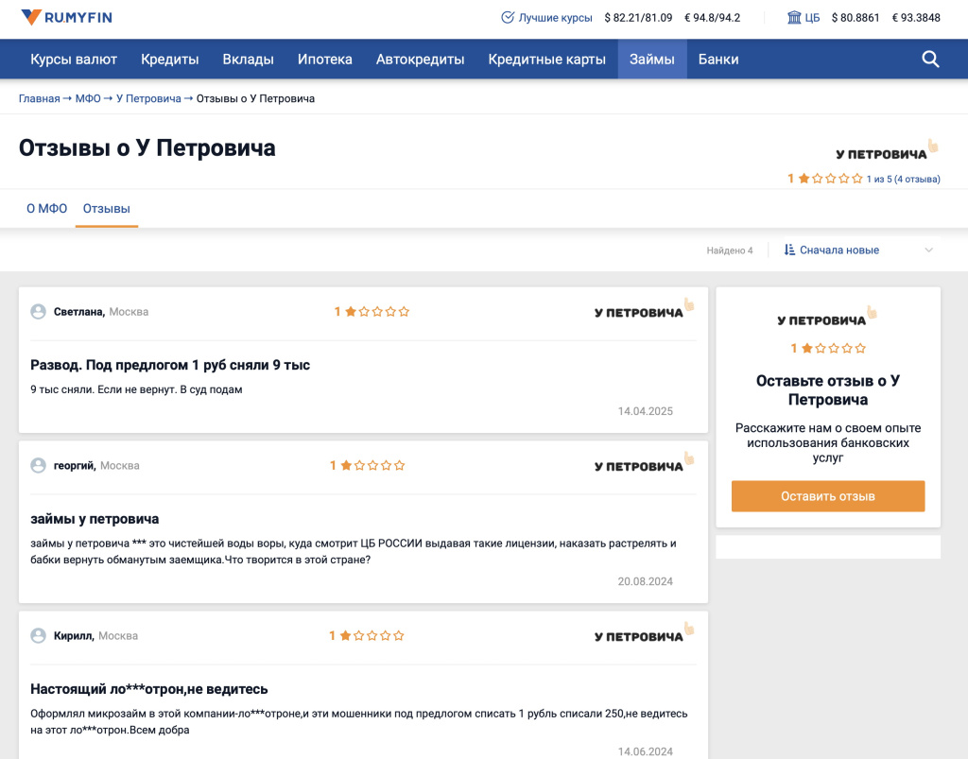Click star rating in Светлана's review
This screenshot has width=968, height=759.
tap(376, 312)
